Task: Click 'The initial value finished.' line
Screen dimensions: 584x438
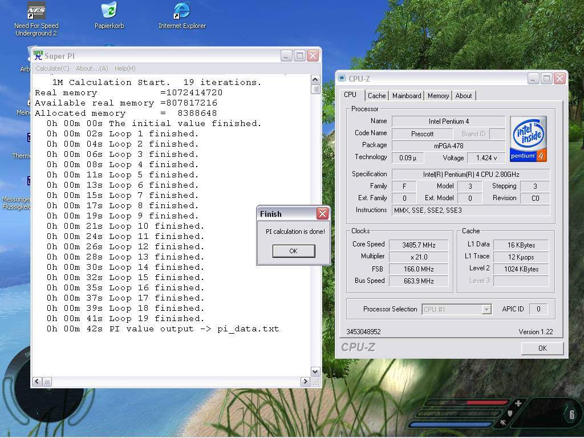Action: click(154, 123)
